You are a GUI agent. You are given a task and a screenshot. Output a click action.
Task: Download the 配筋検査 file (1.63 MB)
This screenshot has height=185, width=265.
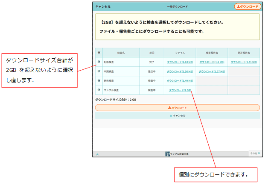(x=180, y=62)
